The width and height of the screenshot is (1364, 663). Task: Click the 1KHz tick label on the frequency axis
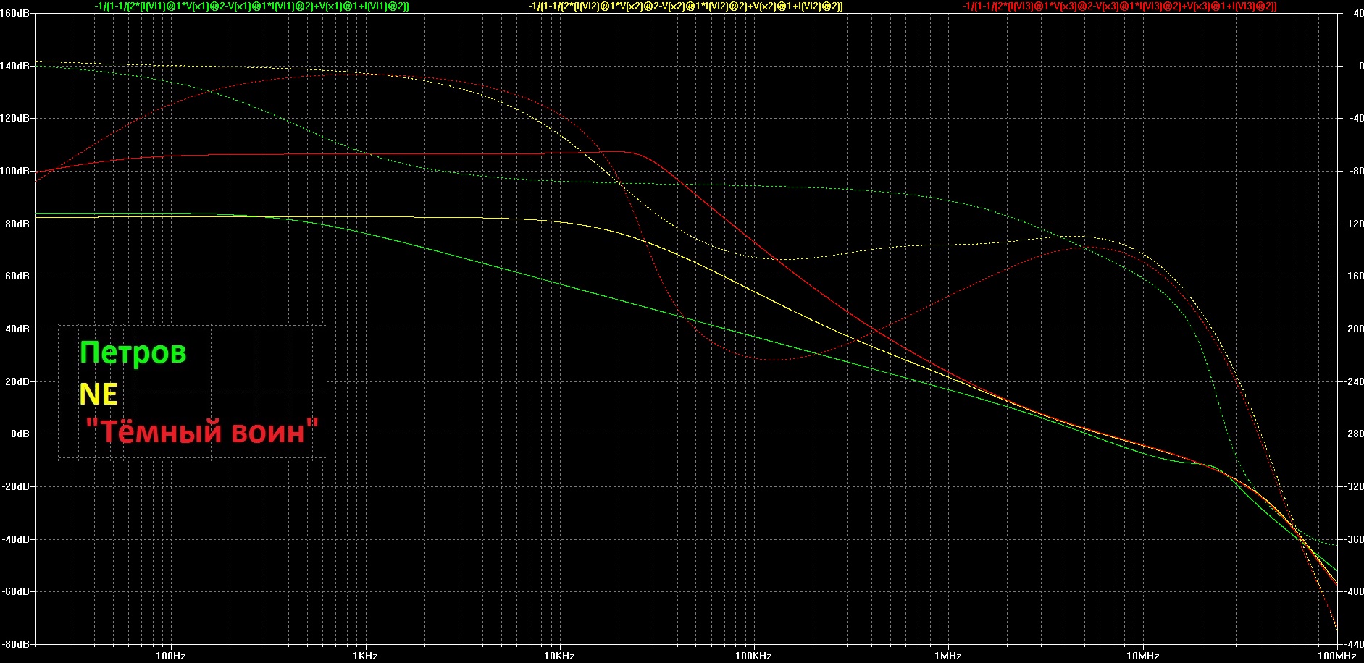pos(365,656)
